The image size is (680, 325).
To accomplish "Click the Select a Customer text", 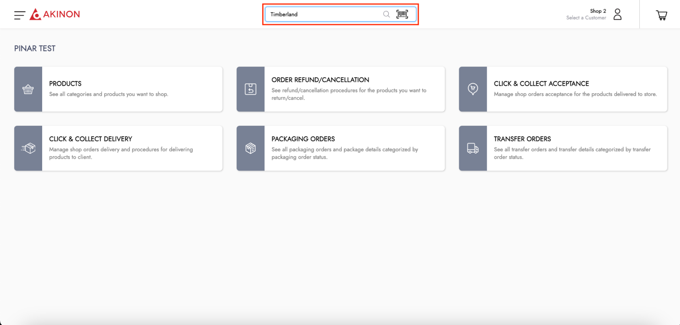I will (586, 18).
